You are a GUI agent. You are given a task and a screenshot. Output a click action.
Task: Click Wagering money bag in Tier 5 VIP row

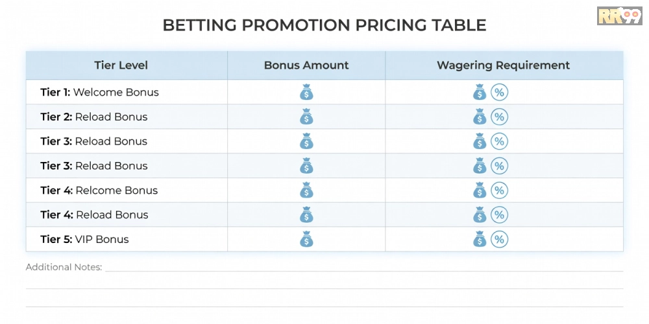coord(480,240)
